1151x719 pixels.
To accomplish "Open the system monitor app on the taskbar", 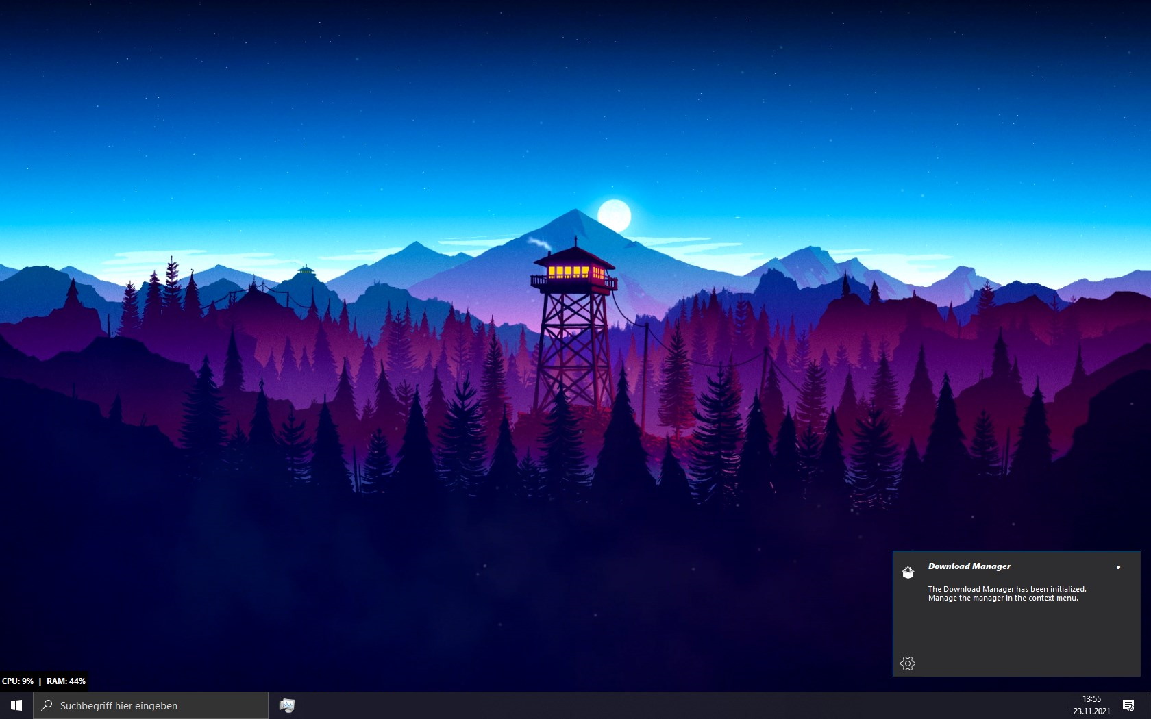I will (287, 705).
